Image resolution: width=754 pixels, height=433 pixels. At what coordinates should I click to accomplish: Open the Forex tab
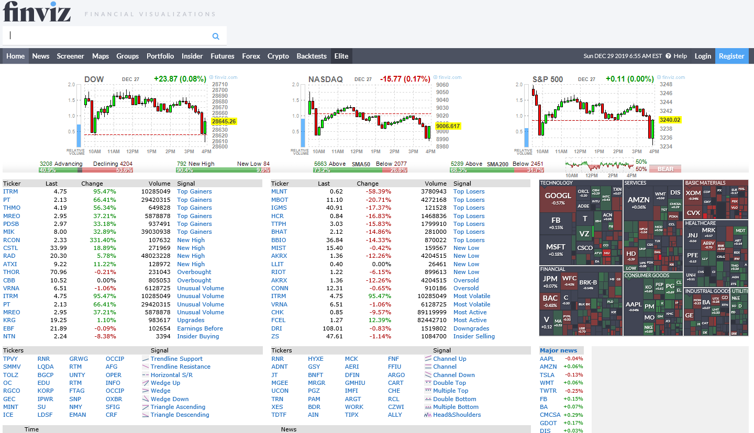pos(251,56)
